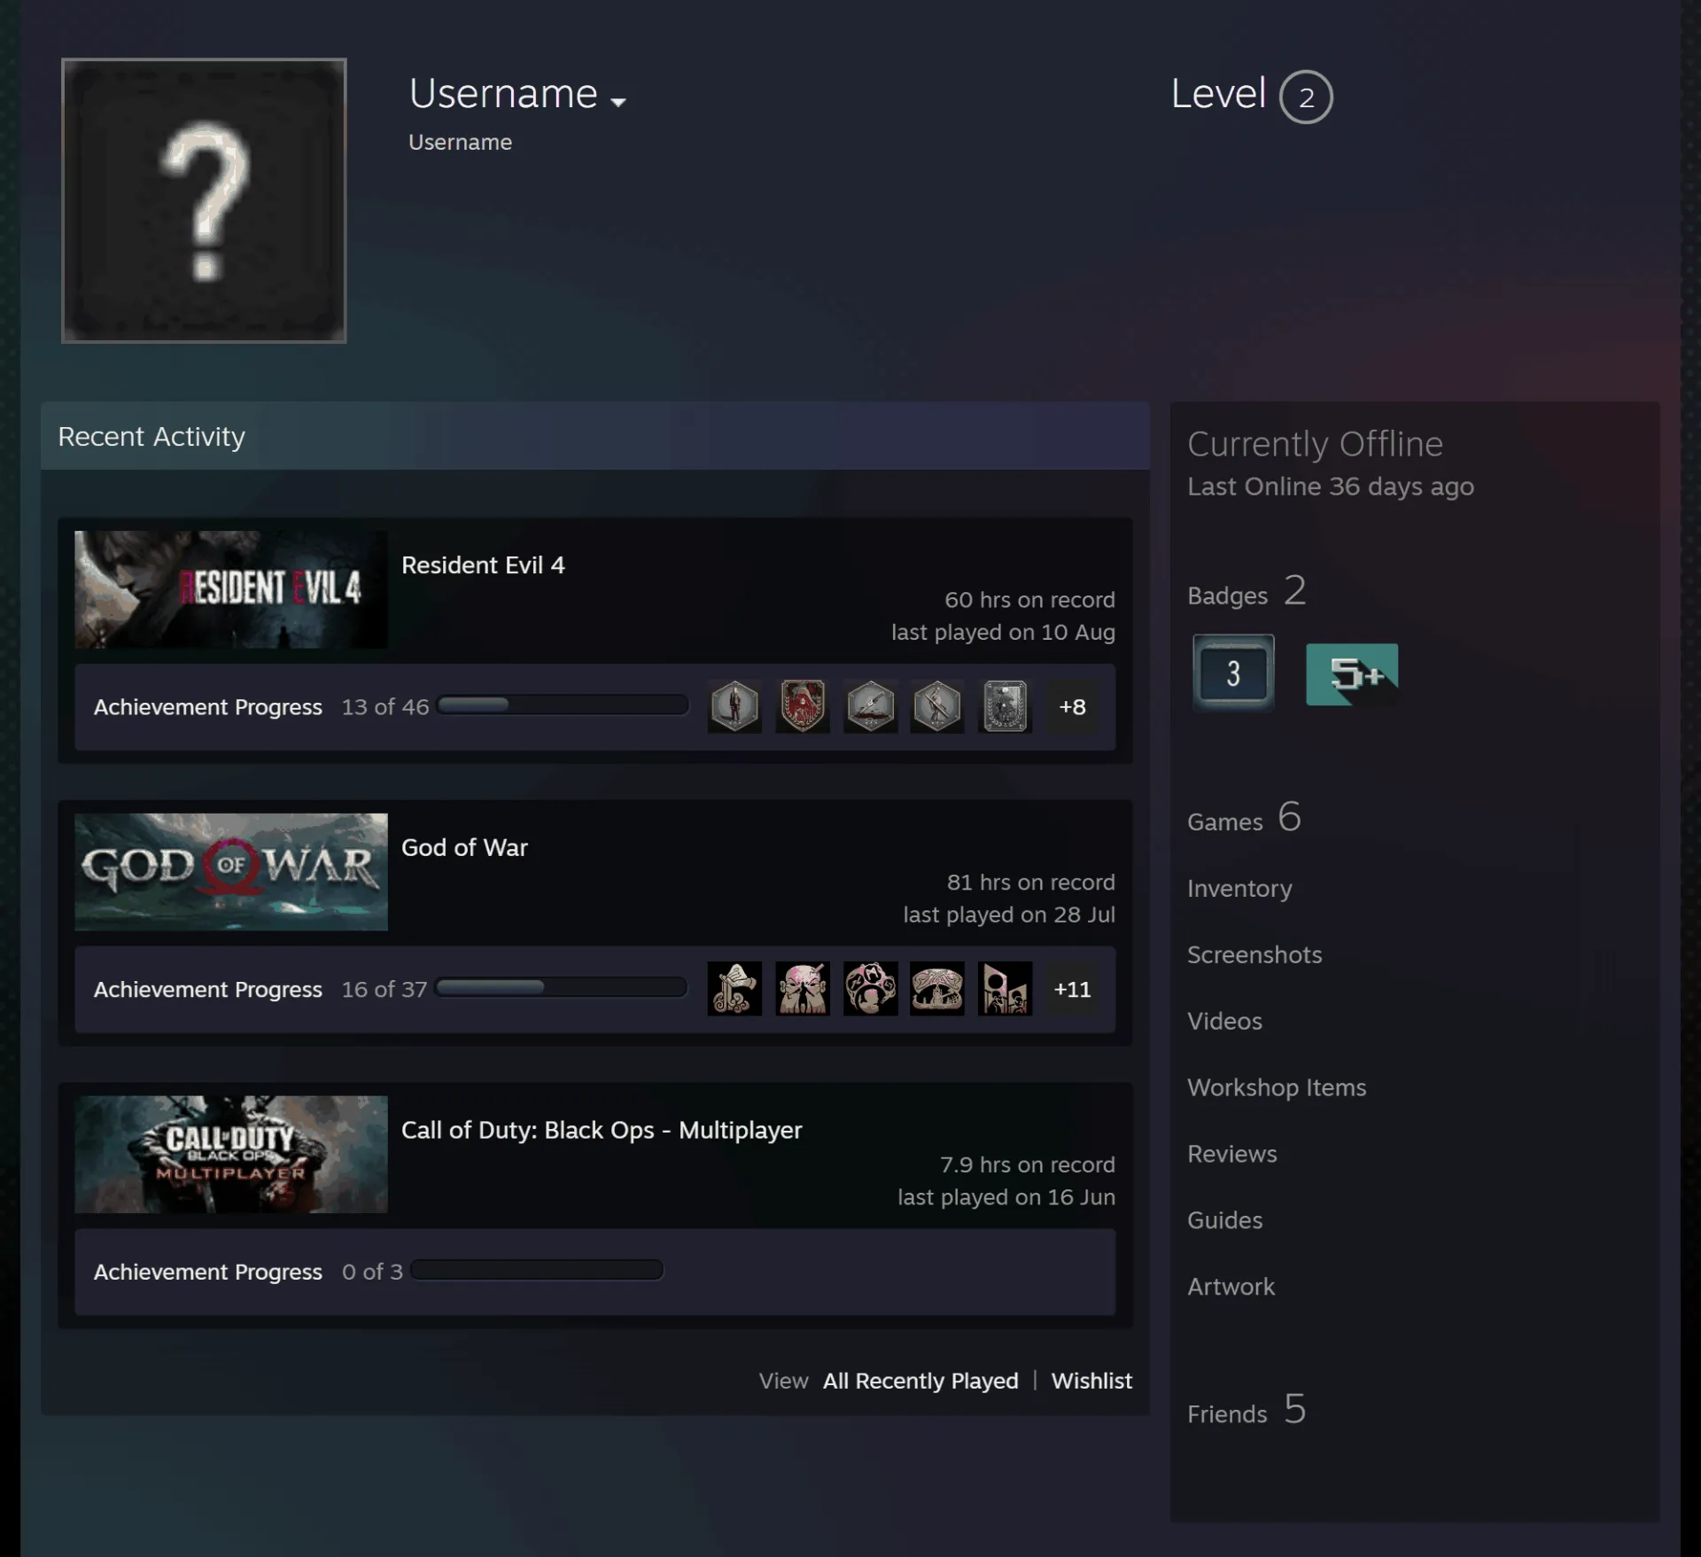Open third God of War achievement icon

point(870,988)
